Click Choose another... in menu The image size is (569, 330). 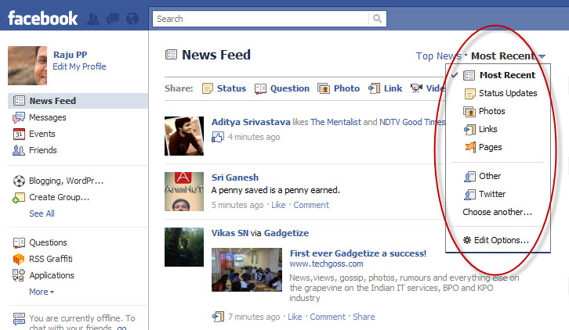497,212
